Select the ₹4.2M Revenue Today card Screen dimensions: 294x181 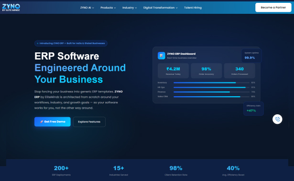click(173, 70)
